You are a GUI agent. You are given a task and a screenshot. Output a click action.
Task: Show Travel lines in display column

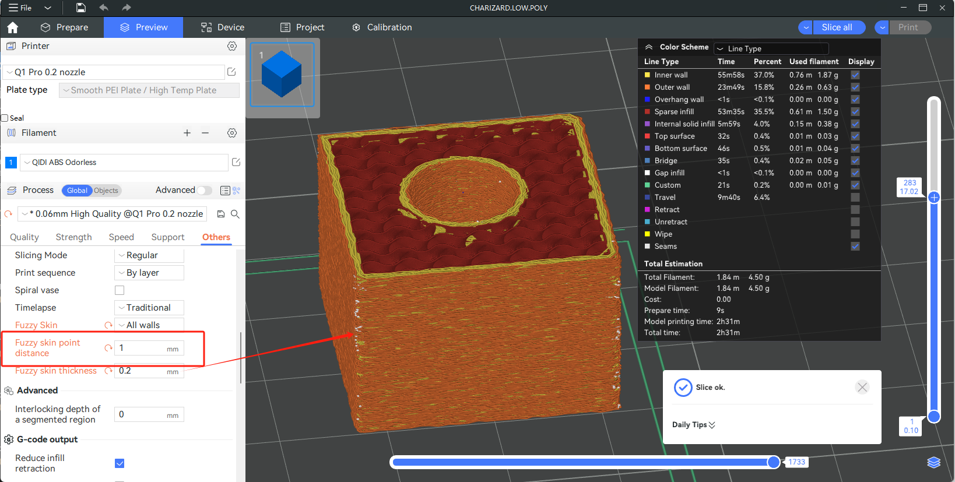pos(855,198)
